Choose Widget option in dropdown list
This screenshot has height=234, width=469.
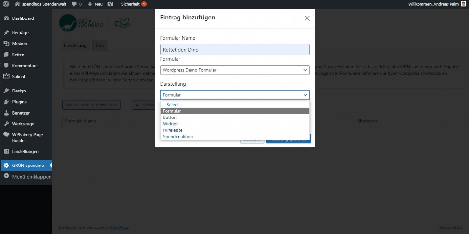tap(170, 124)
